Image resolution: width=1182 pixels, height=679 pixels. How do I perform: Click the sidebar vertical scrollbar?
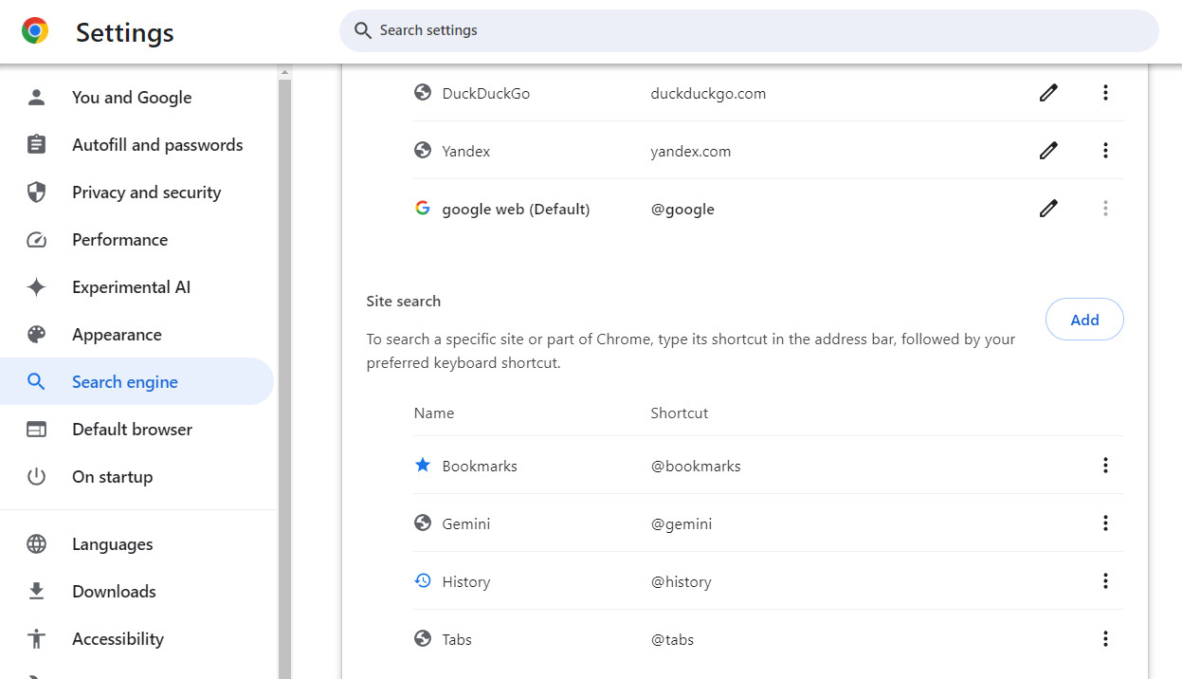pyautogui.click(x=284, y=379)
